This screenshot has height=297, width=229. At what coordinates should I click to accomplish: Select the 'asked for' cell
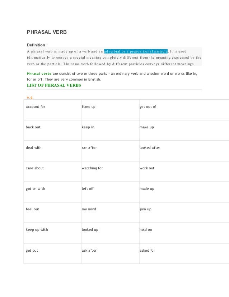[x=184, y=253]
